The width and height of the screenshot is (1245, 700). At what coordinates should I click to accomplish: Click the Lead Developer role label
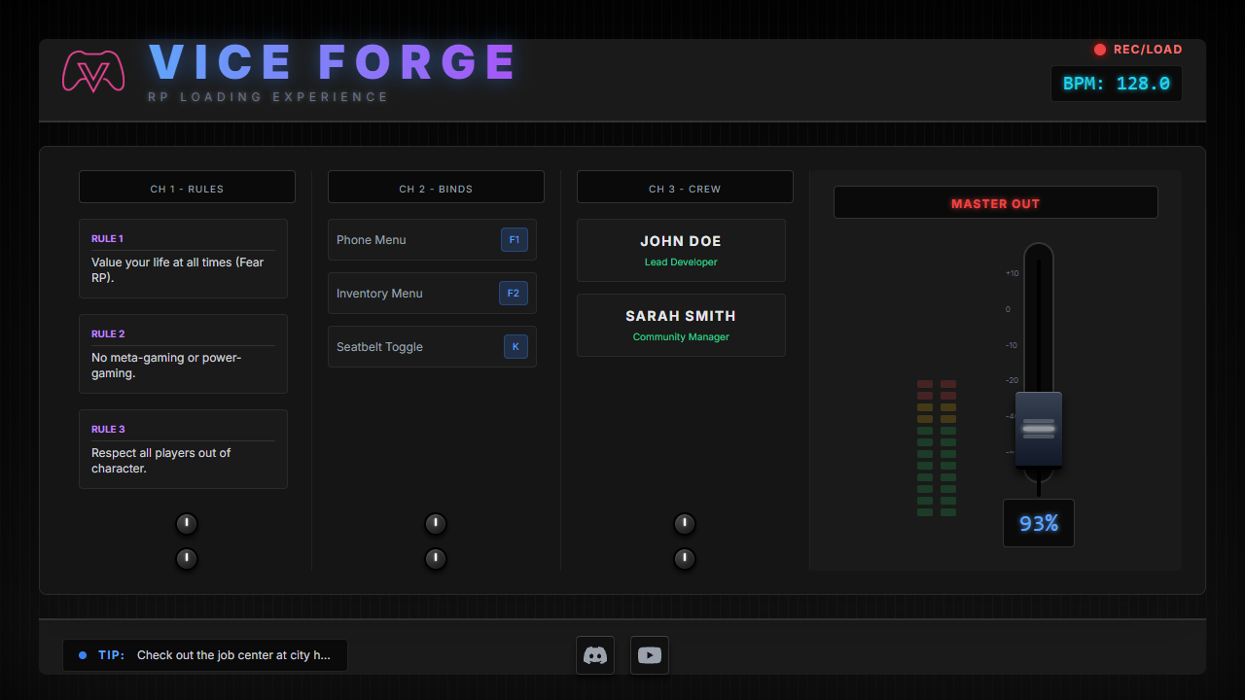click(x=681, y=262)
